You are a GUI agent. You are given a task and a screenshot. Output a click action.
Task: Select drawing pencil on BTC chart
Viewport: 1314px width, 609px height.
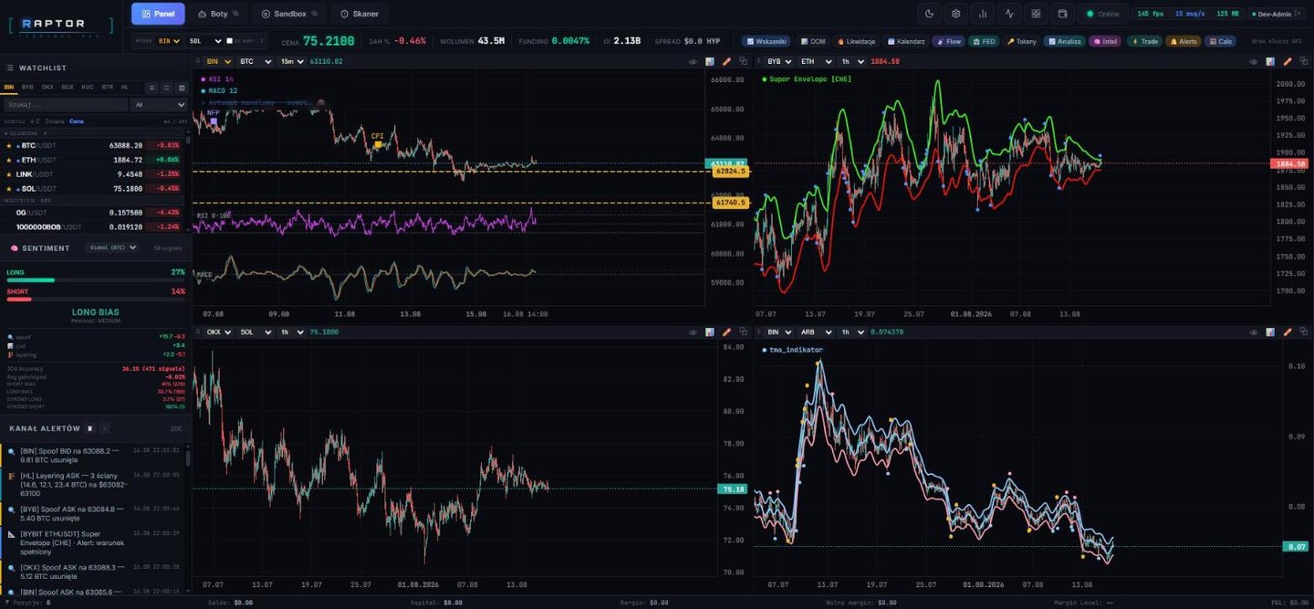[727, 61]
